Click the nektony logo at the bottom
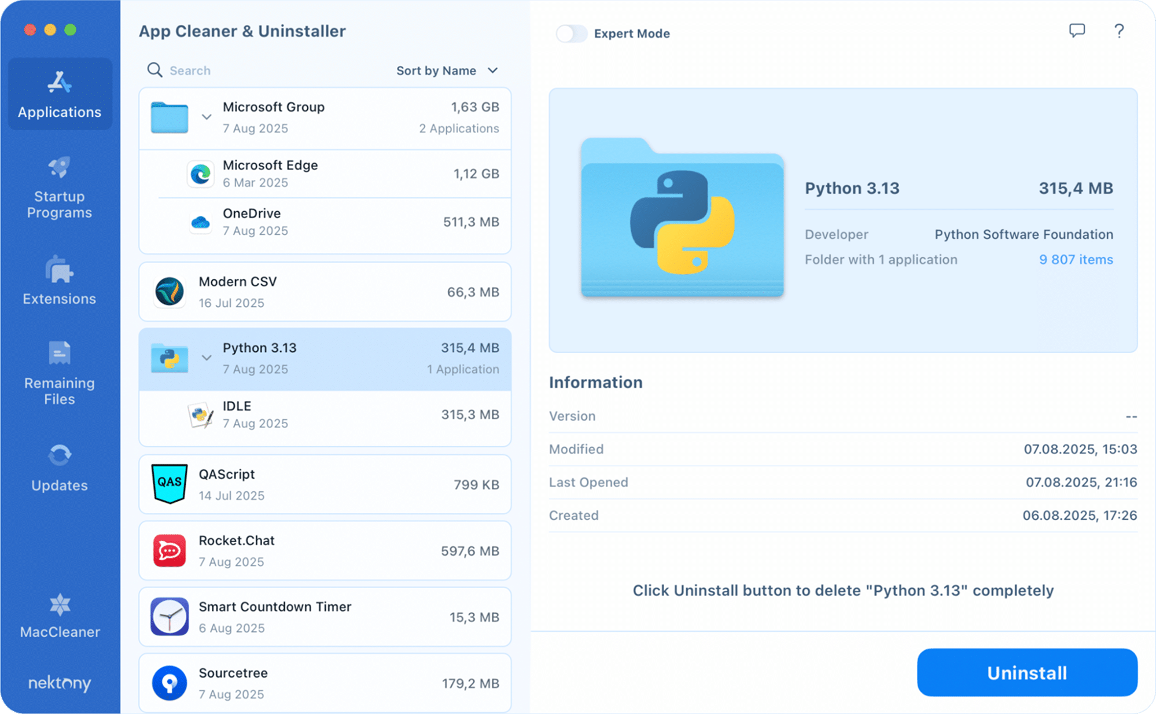 pyautogui.click(x=59, y=684)
